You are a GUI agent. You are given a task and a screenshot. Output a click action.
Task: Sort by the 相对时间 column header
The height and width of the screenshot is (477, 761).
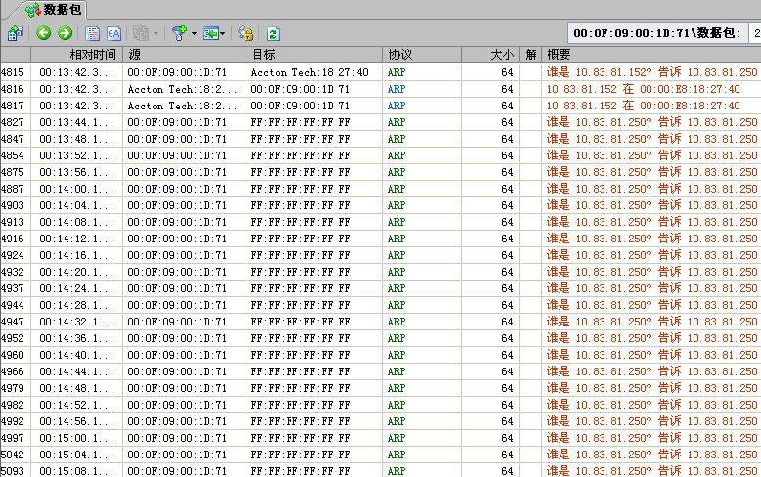click(92, 55)
